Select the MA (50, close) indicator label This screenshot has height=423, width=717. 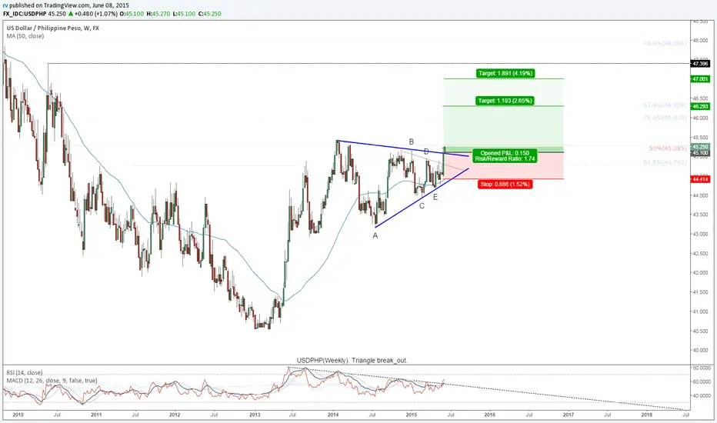coord(25,36)
